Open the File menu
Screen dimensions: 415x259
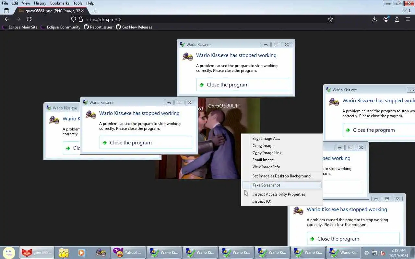click(x=5, y=3)
